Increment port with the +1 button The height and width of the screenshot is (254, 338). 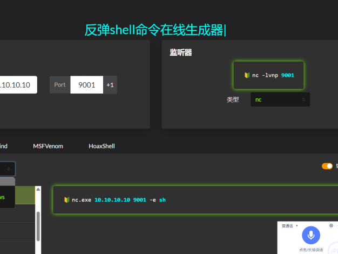point(110,85)
